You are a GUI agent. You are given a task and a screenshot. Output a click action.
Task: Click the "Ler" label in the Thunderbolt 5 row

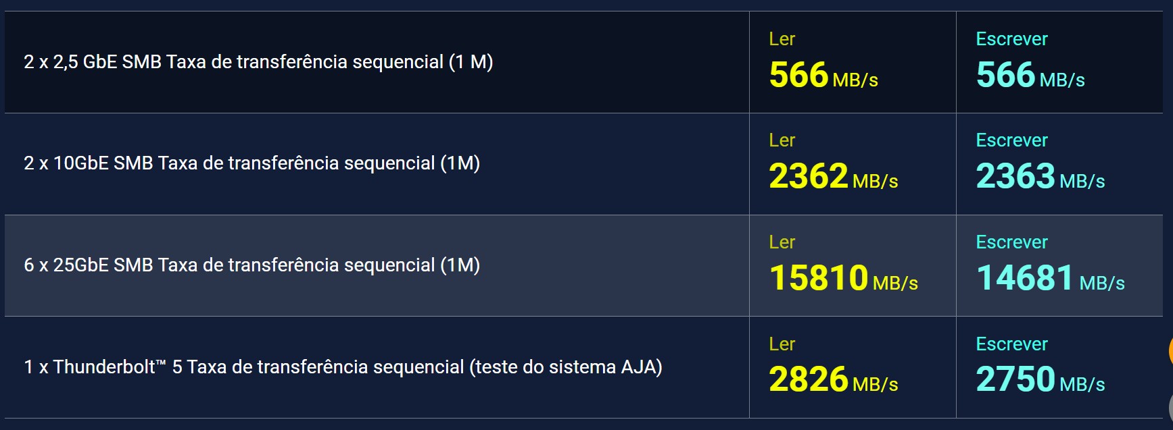[x=782, y=344]
